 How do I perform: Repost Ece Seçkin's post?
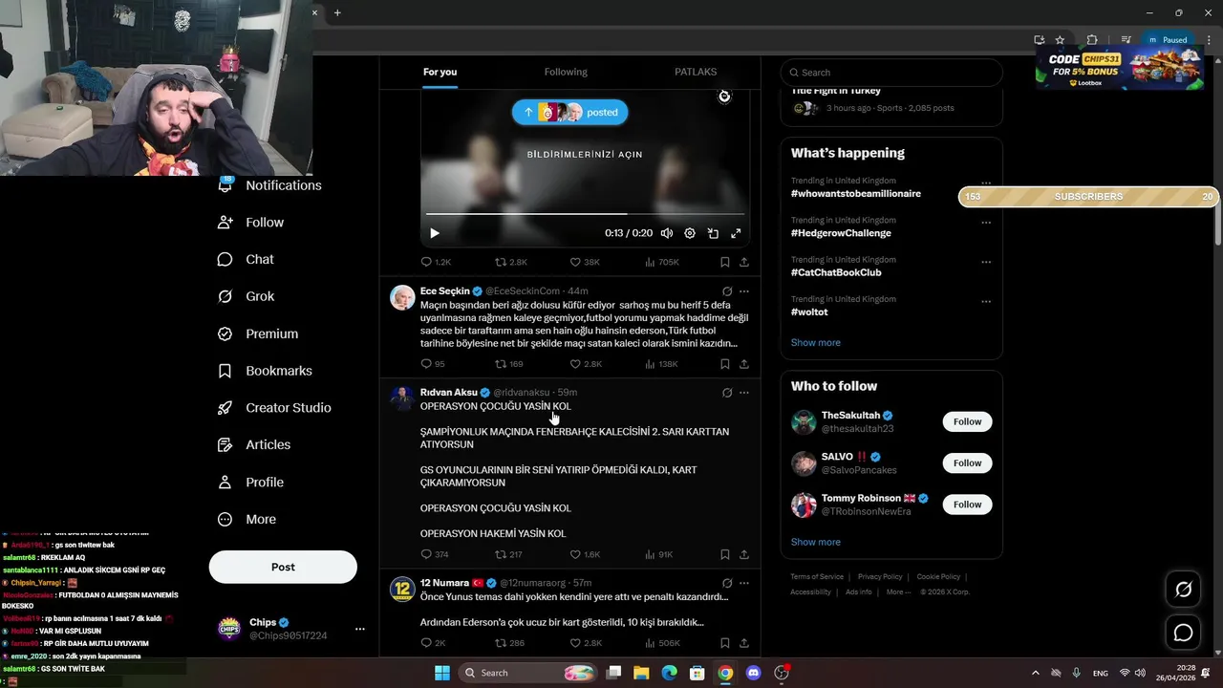[x=508, y=364]
